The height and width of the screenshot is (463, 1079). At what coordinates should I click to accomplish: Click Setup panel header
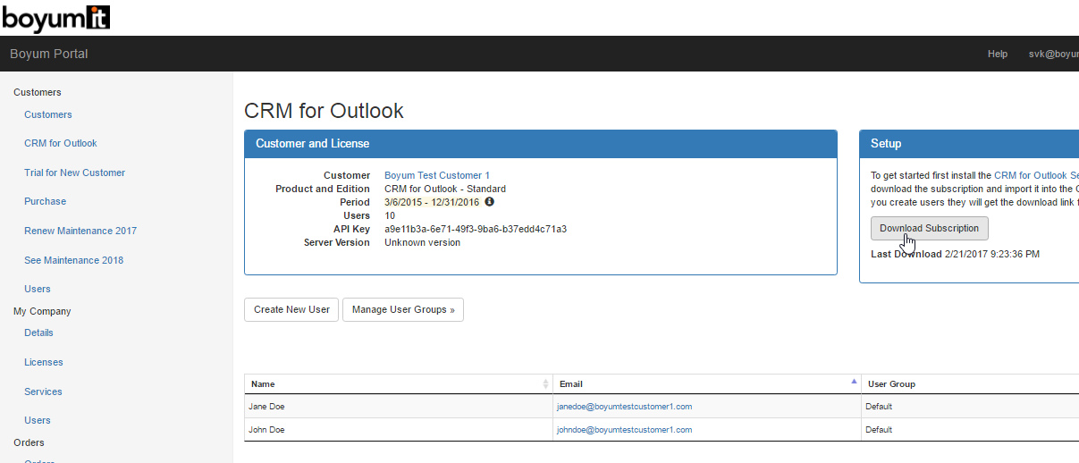tap(970, 144)
